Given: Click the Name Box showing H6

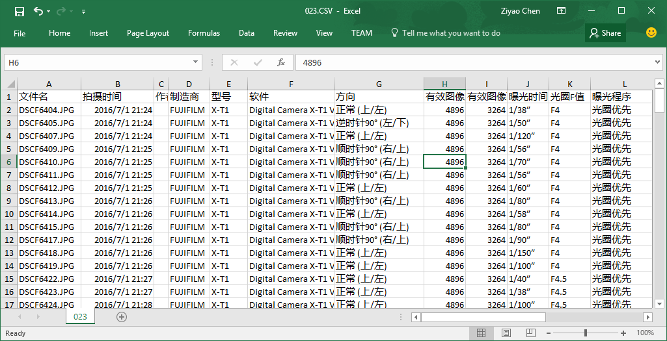Looking at the screenshot, I should [97, 62].
